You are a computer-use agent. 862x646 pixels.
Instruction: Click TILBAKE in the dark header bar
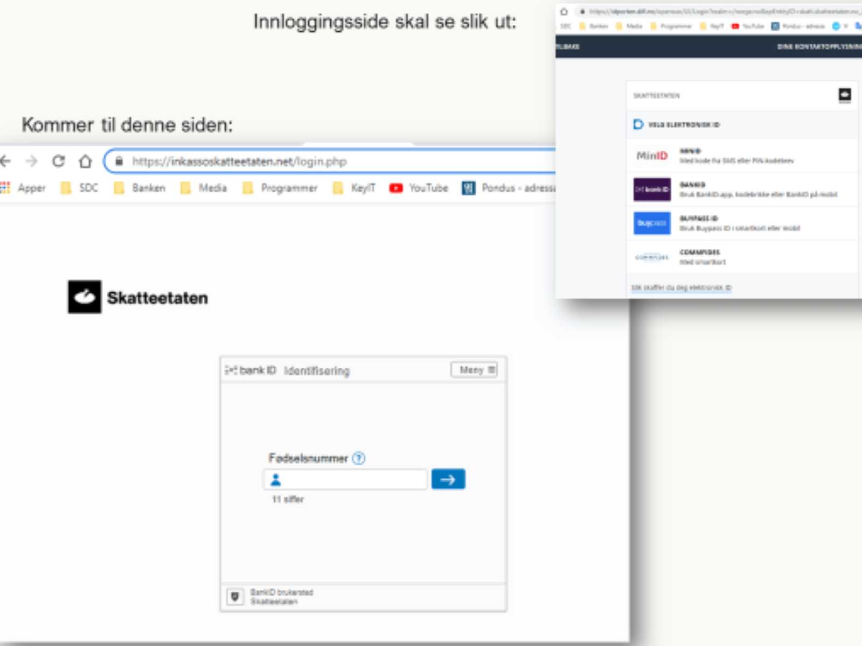pos(567,47)
